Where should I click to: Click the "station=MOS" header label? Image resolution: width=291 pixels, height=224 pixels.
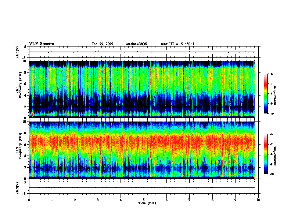click(137, 44)
